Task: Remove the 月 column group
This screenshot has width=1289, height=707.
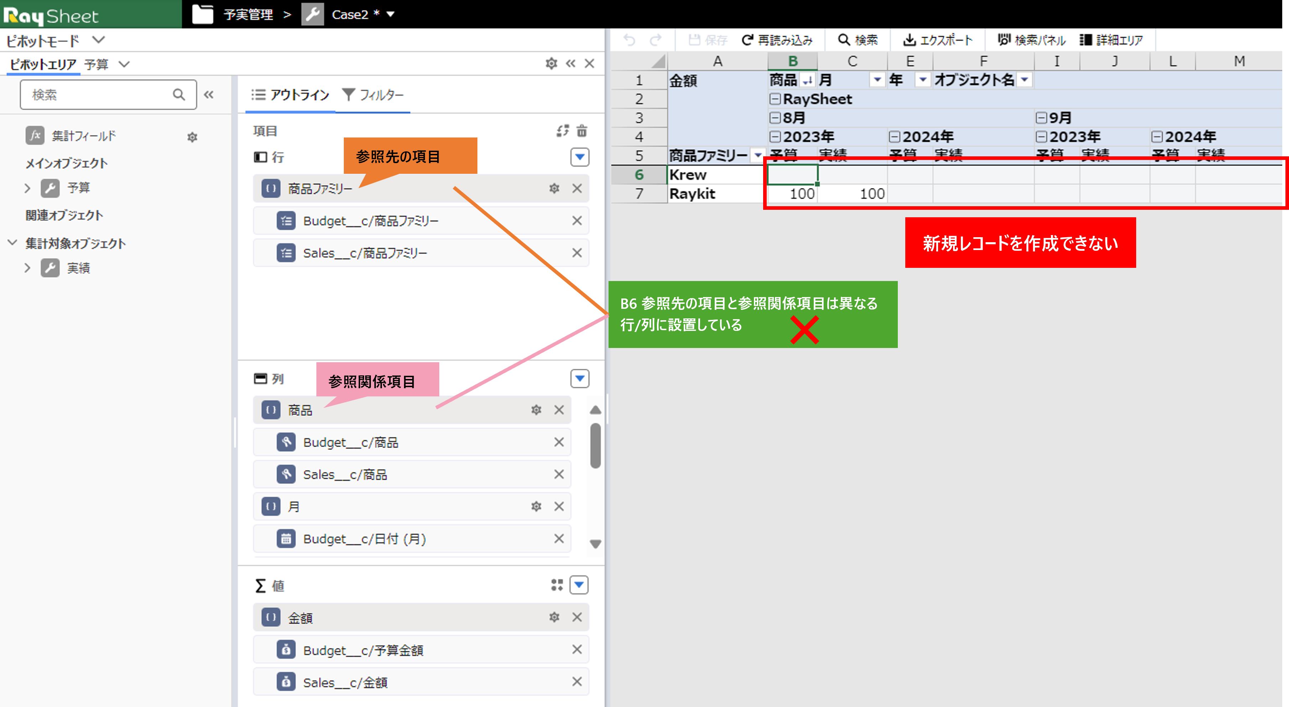Action: (x=559, y=507)
